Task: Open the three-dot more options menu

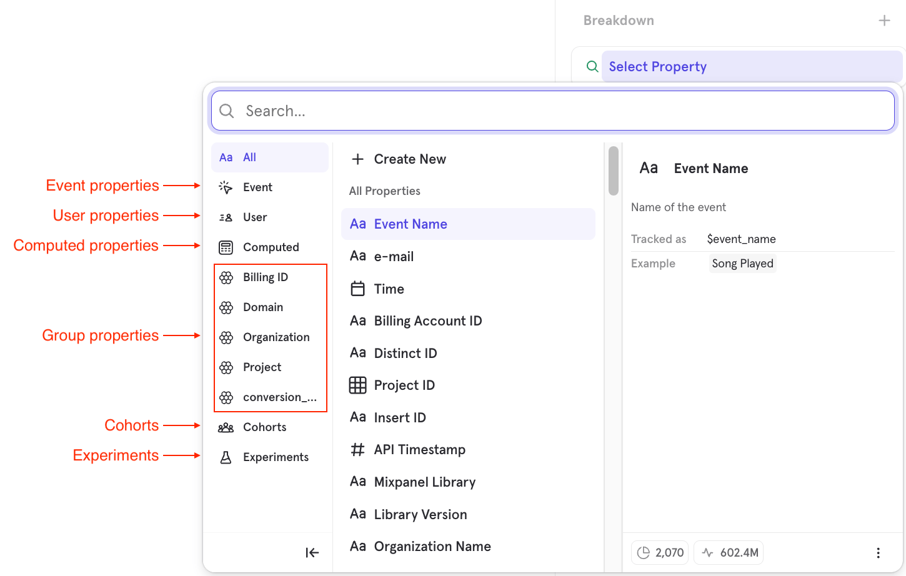Action: (878, 553)
